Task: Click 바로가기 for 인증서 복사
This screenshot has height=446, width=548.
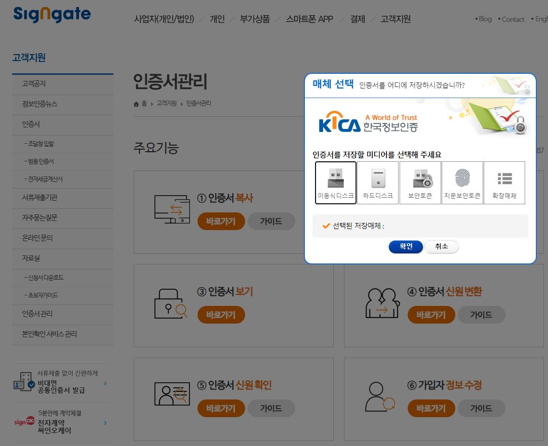Action: click(x=221, y=221)
